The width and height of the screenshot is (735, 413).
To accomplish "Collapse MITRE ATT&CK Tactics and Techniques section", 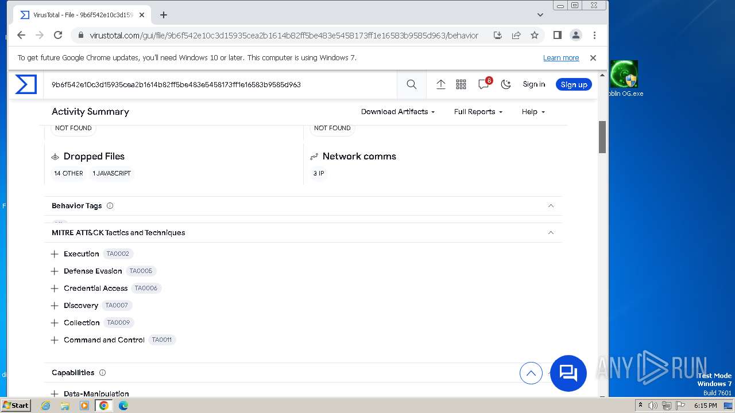I will pos(551,232).
